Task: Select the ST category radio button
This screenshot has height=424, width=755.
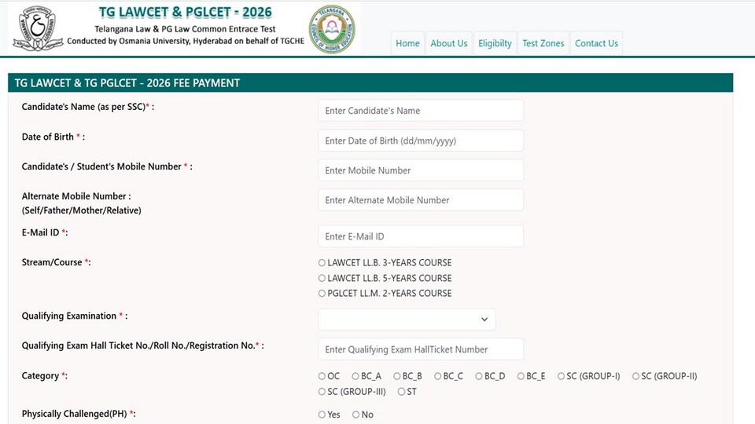Action: [x=401, y=392]
